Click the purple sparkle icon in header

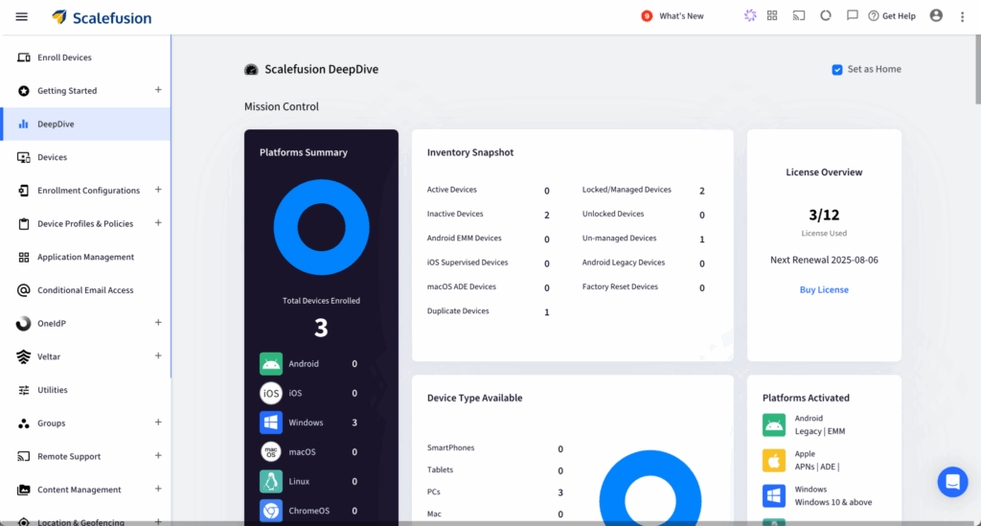click(749, 16)
